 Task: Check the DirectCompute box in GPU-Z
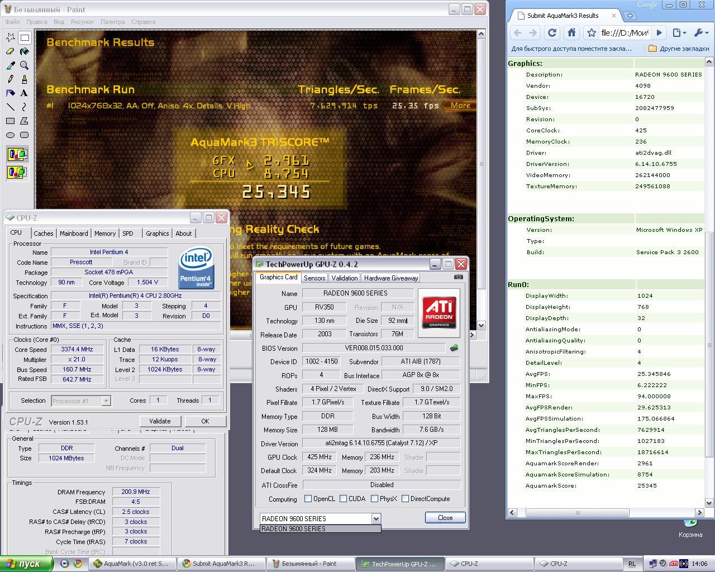(x=405, y=499)
